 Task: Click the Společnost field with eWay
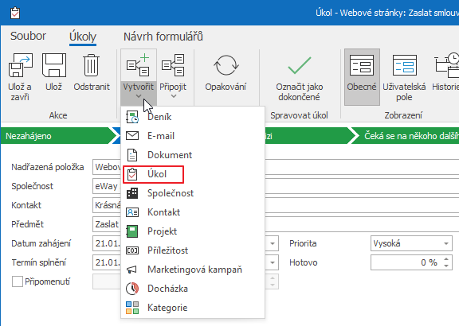[276, 186]
